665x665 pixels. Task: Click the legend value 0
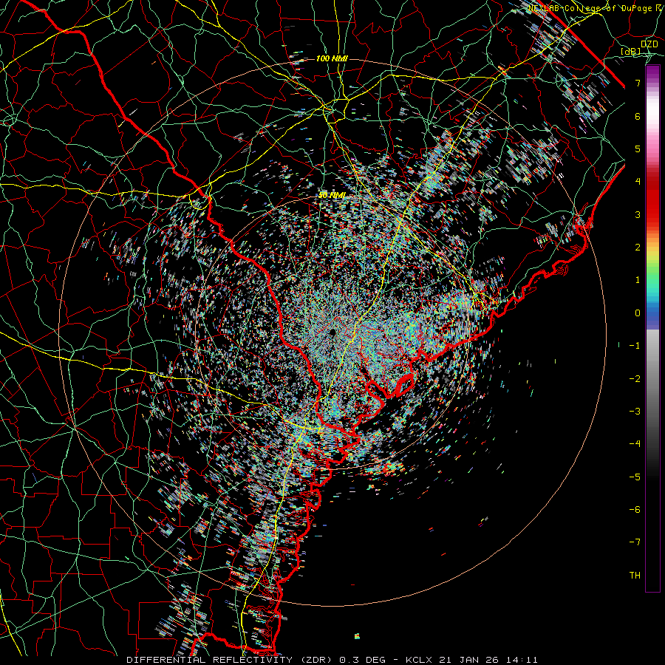638,313
